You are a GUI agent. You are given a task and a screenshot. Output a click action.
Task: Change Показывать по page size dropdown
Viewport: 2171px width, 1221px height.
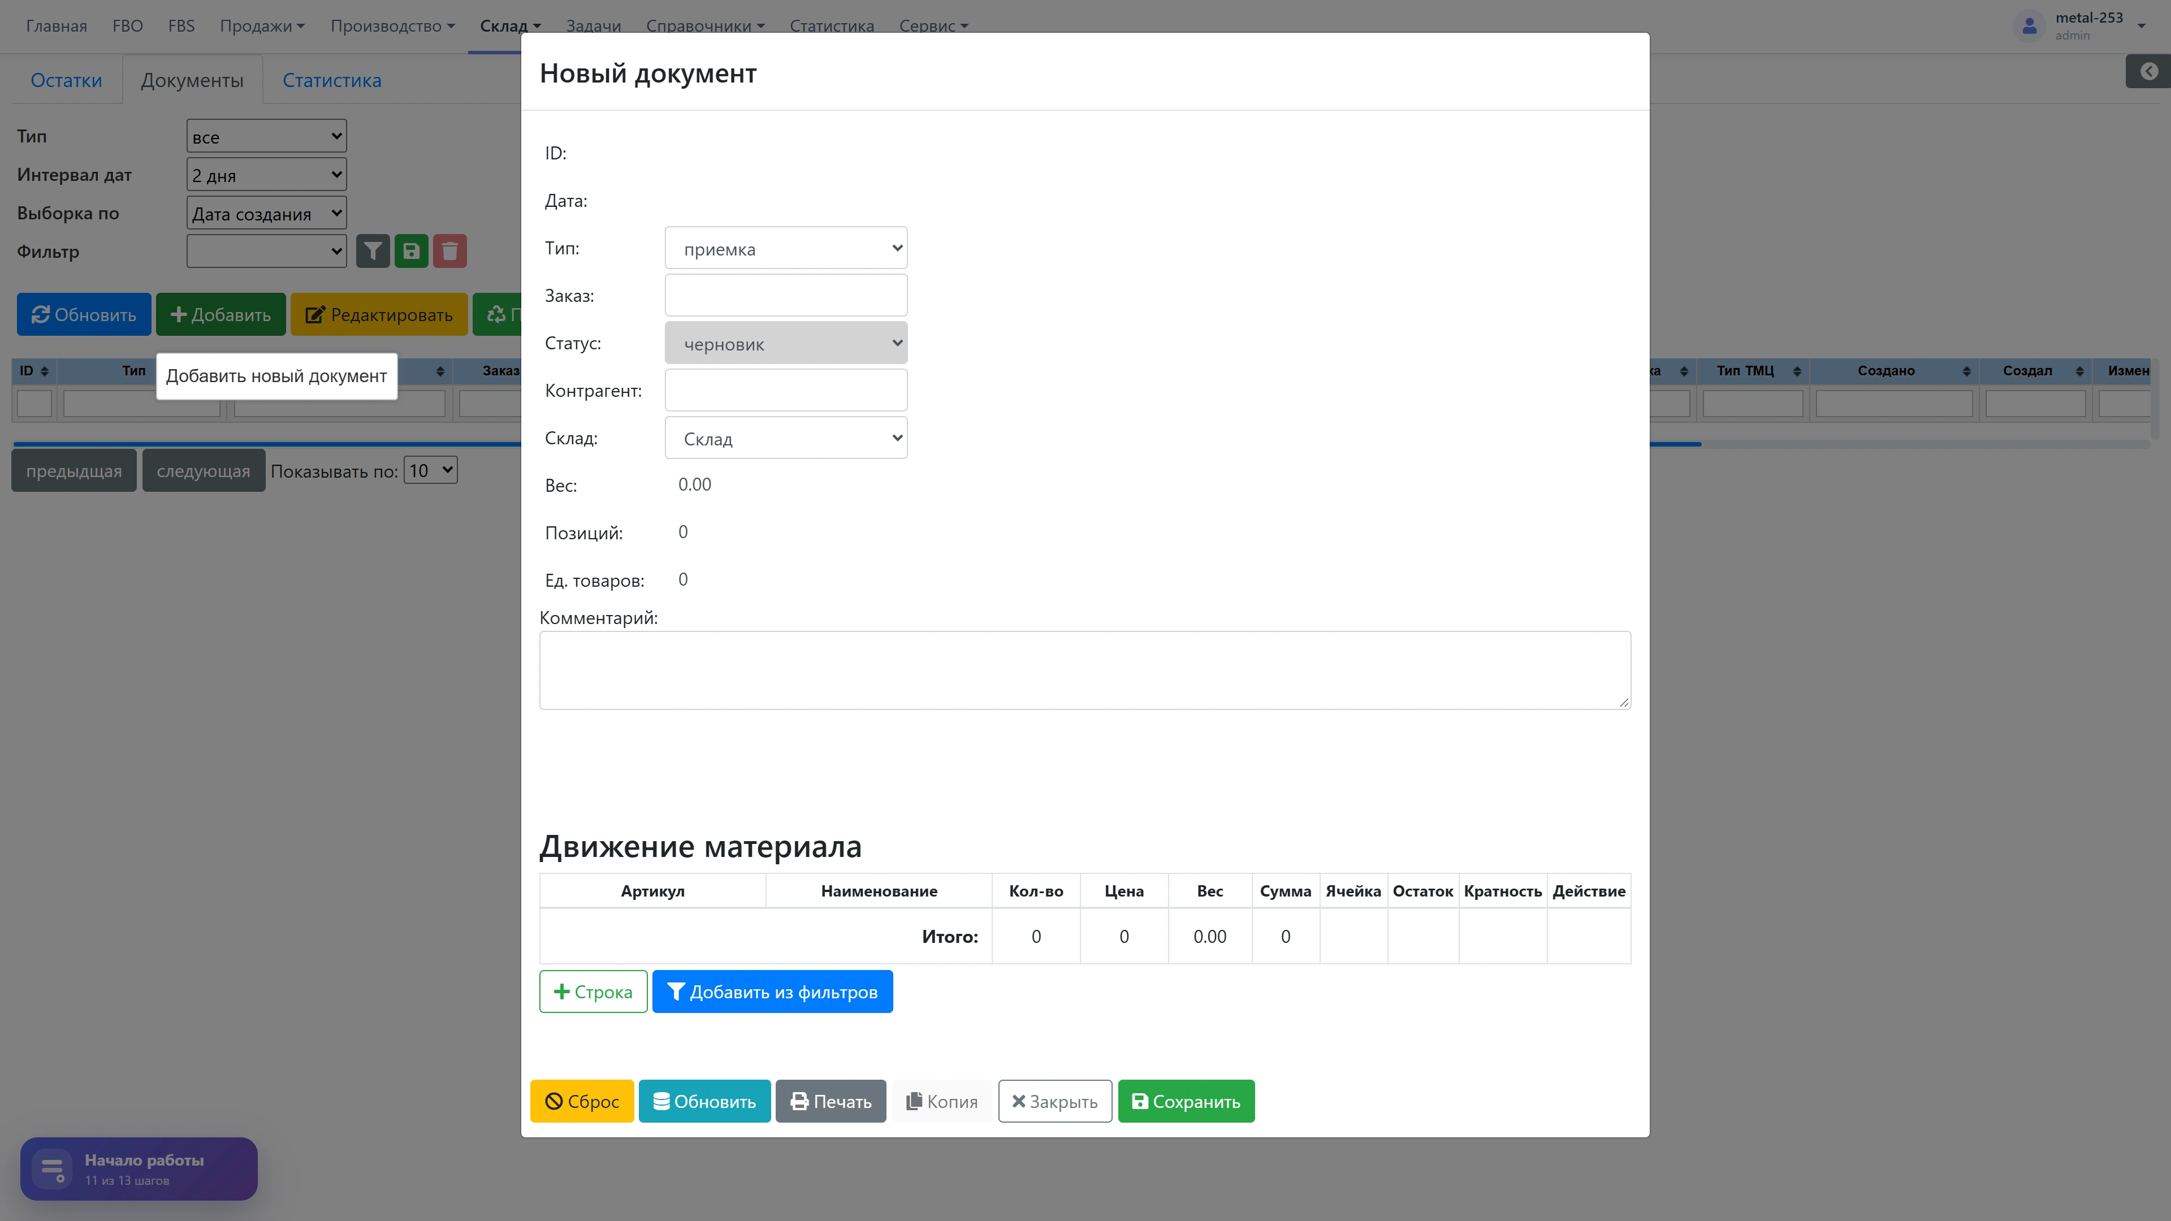pos(431,470)
